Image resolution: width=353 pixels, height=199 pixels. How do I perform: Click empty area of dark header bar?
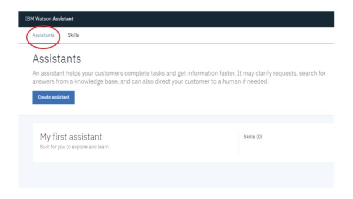[x=211, y=19]
